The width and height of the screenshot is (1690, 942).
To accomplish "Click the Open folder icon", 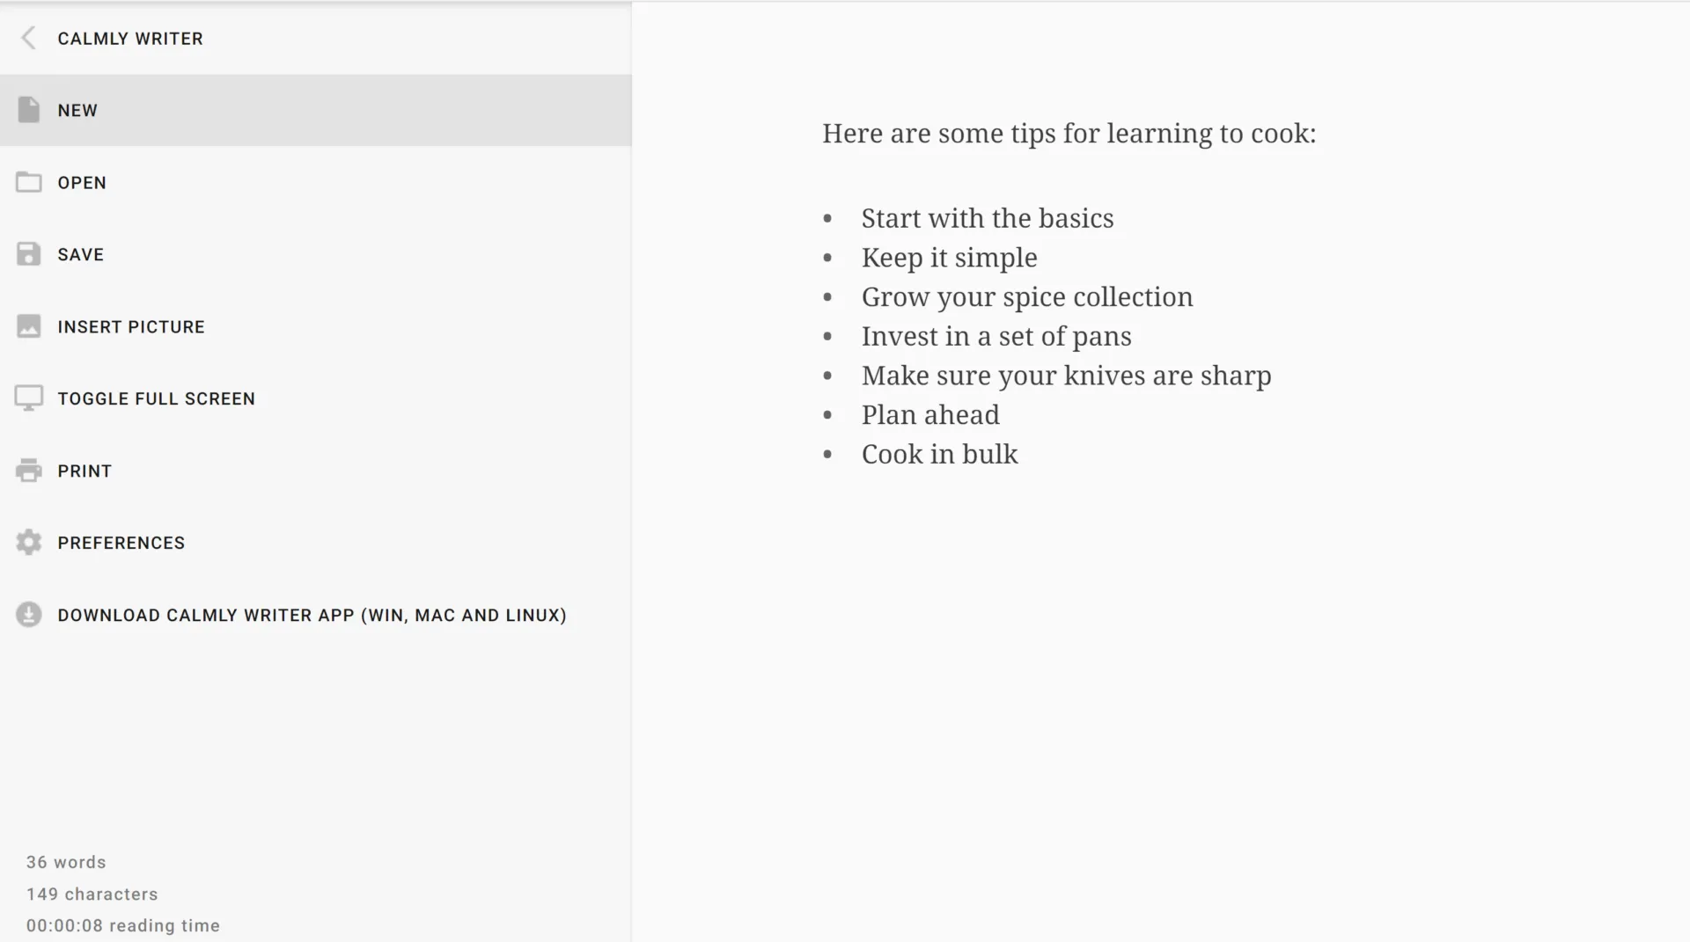I will 28,182.
